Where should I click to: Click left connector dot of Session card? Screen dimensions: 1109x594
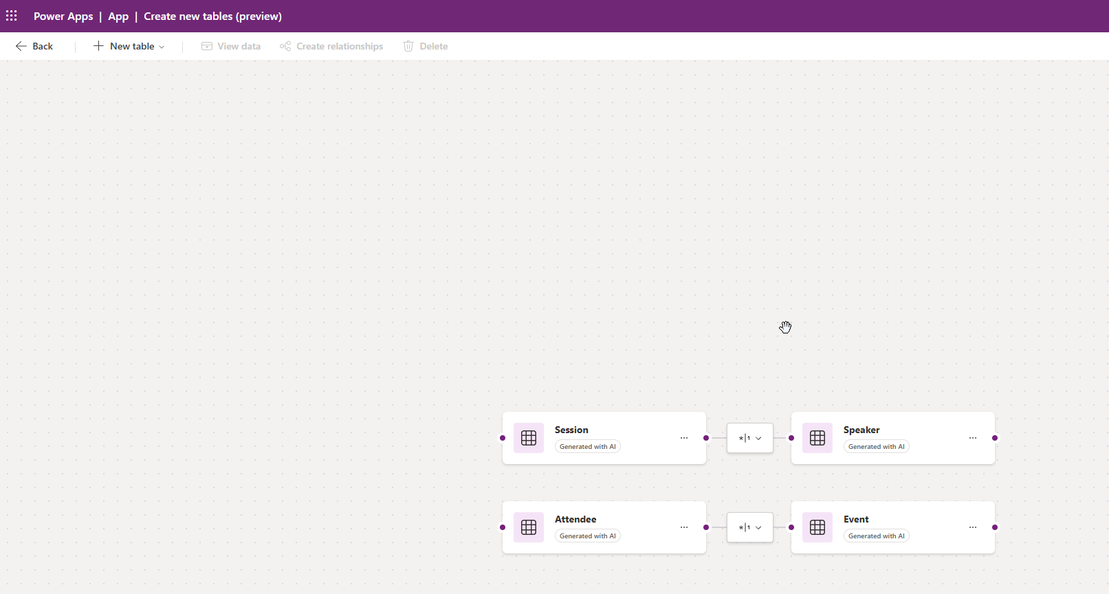click(x=503, y=438)
